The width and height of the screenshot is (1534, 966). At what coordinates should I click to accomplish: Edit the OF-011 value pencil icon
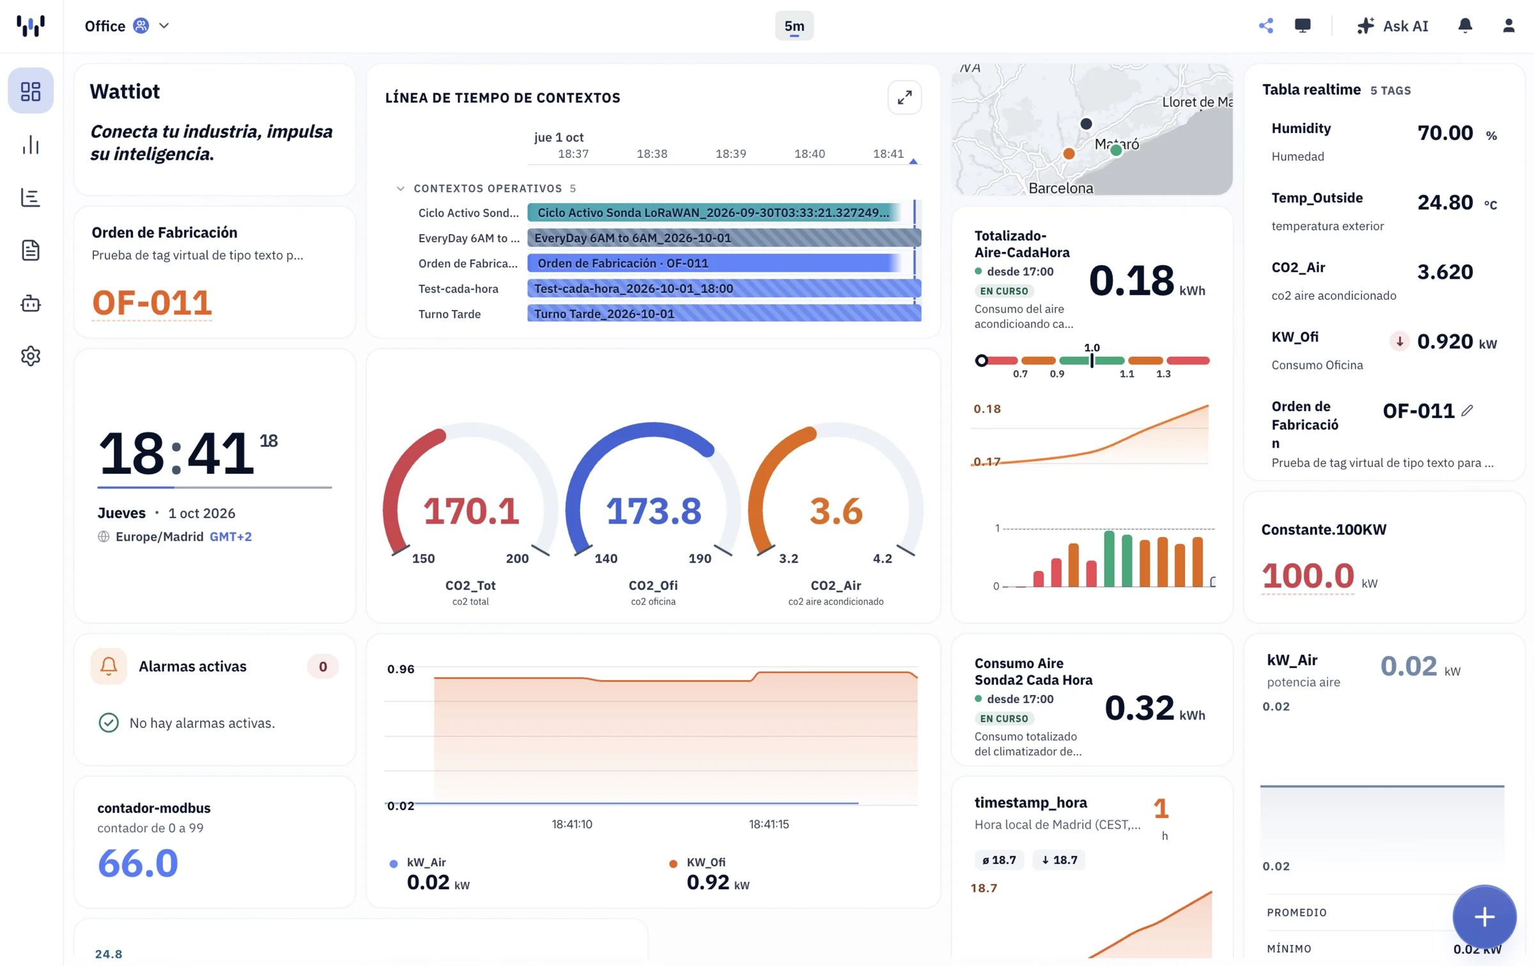pos(1468,410)
